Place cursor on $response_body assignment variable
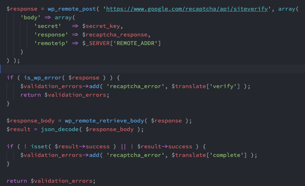Screen dimensions: 305x186 coord(29,121)
